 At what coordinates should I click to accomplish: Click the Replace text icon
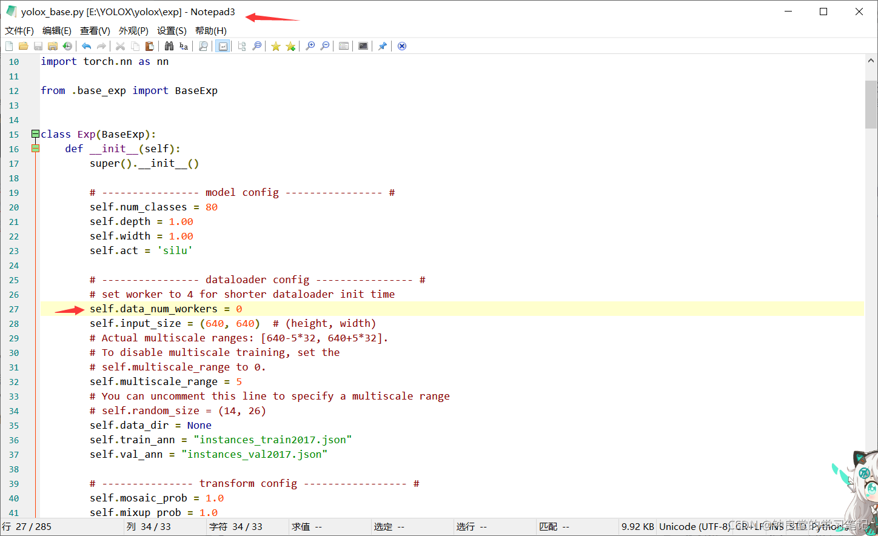click(184, 46)
